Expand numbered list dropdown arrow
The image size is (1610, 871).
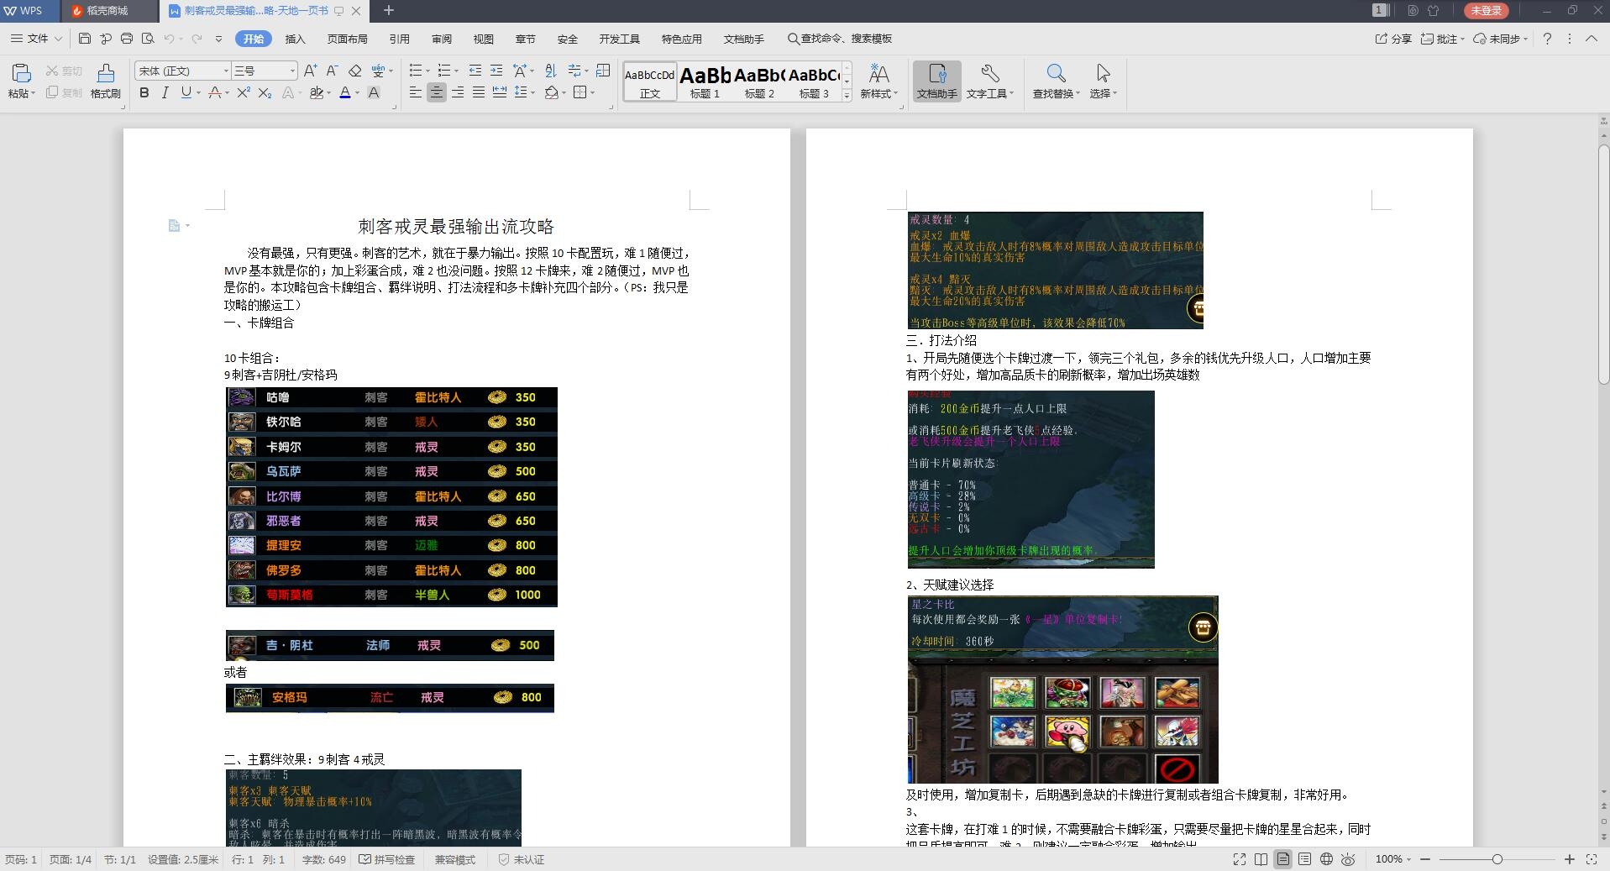tap(456, 71)
